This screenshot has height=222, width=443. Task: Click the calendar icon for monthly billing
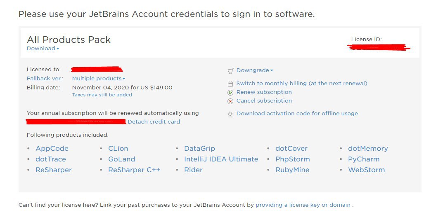(230, 84)
